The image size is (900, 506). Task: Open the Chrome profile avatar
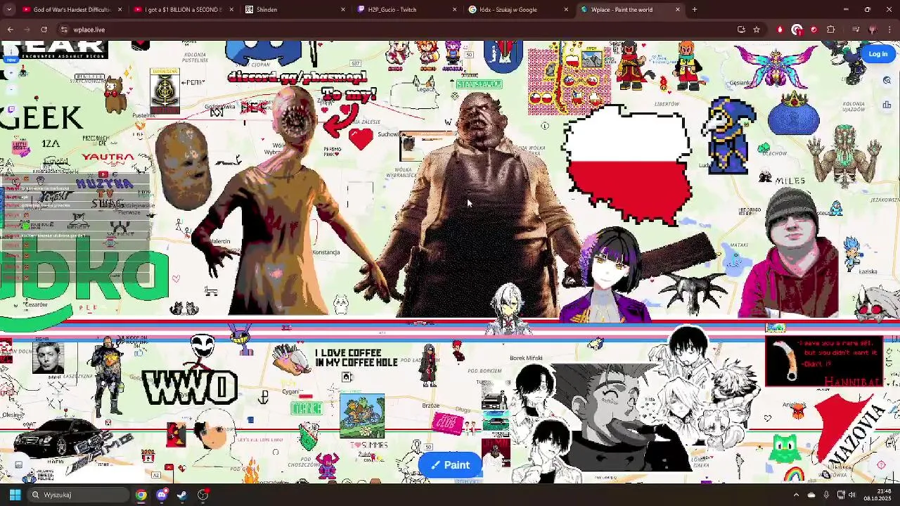click(x=873, y=30)
